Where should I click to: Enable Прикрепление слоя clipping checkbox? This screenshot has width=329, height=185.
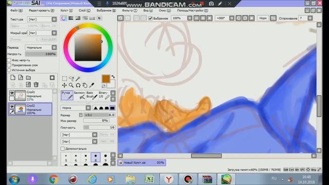click(9, 65)
